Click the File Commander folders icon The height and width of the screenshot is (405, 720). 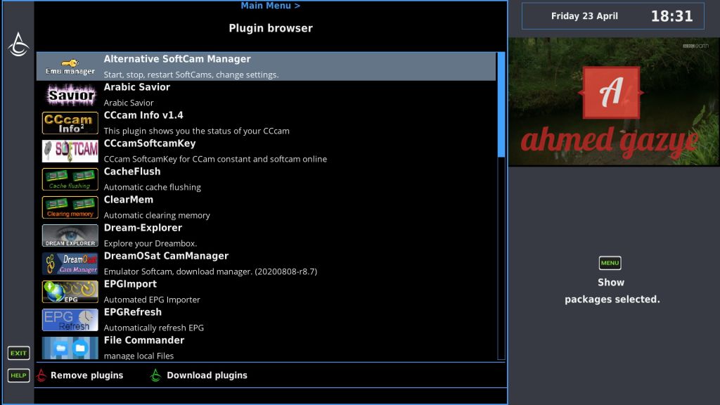click(x=70, y=348)
